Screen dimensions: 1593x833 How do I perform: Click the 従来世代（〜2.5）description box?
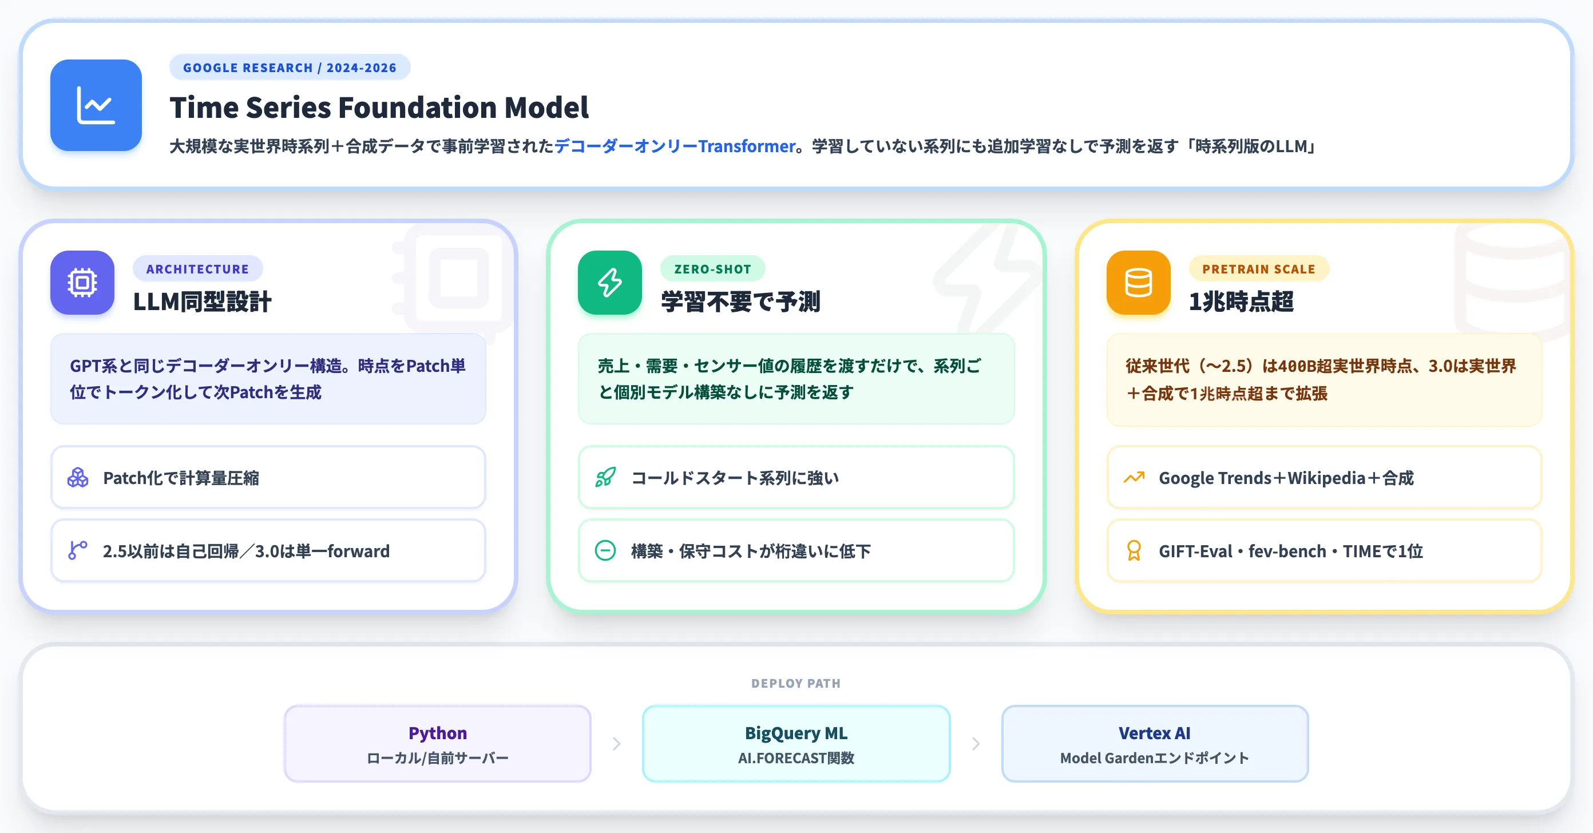(x=1324, y=380)
